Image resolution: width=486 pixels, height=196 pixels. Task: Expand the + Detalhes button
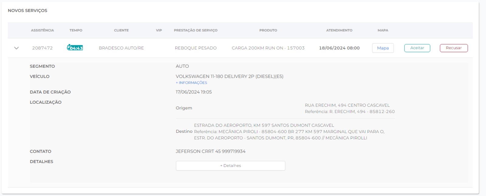pos(231,166)
